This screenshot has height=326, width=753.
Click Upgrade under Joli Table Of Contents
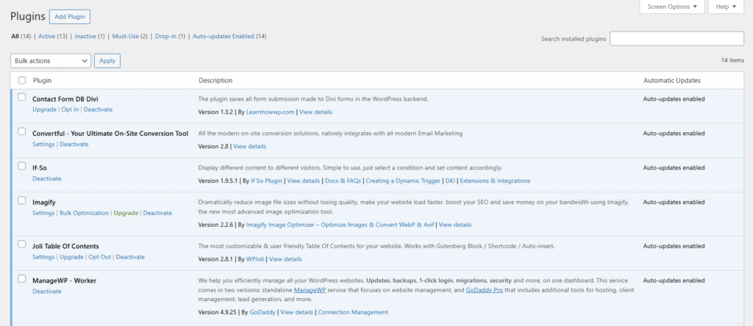point(71,257)
